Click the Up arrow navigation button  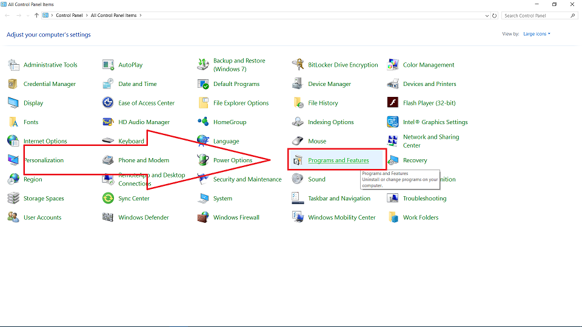[37, 16]
